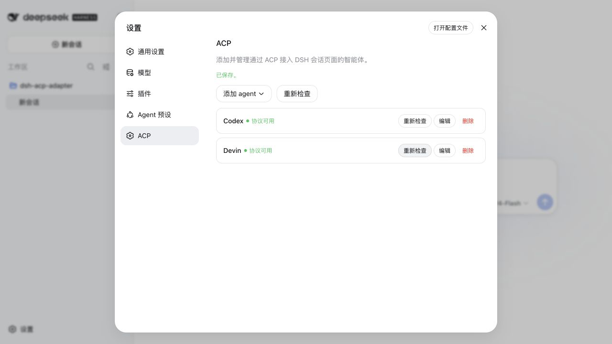The image size is (612, 344).
Task: Click the 模型 database icon
Action: point(130,73)
